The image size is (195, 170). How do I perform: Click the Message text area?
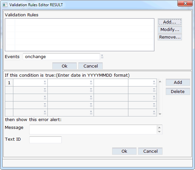click(93, 130)
